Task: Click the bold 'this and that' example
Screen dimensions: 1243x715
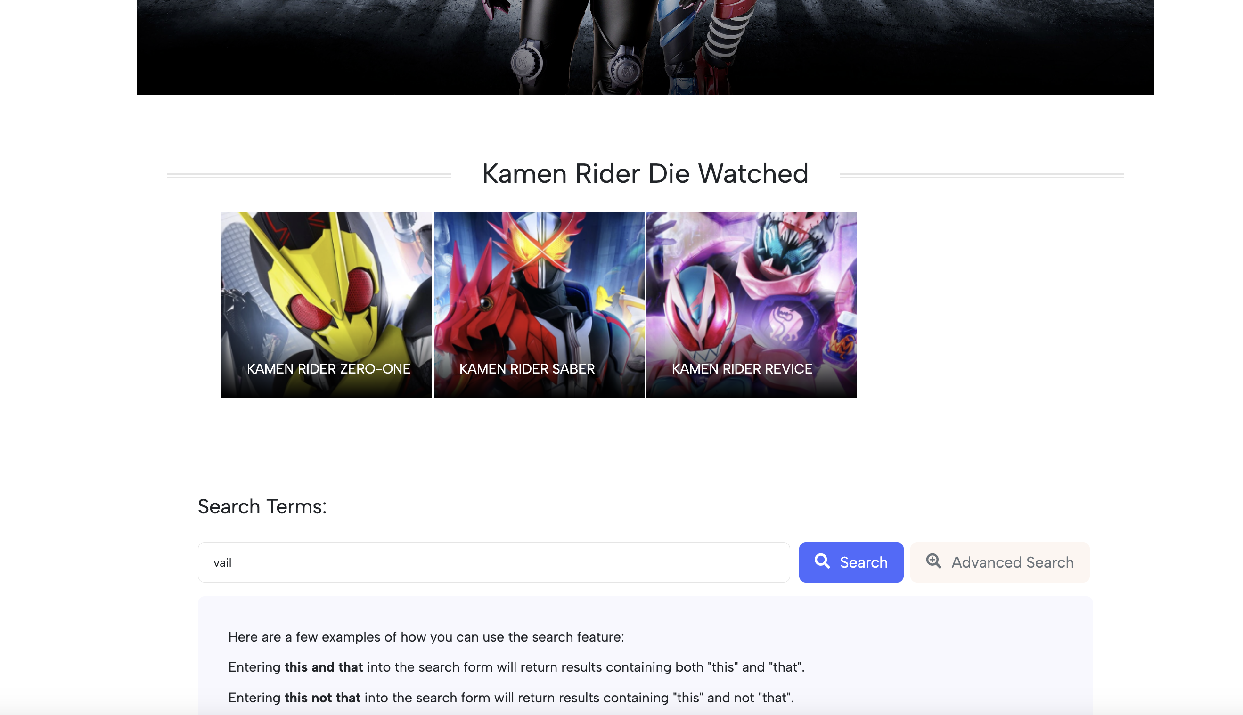Action: pyautogui.click(x=324, y=667)
